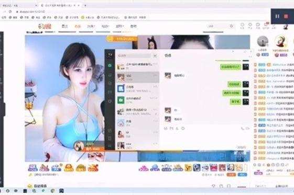Viewport: 294px width, 195px height.
Task: Expand the fifth site navigation dropdown
Action: (119, 26)
